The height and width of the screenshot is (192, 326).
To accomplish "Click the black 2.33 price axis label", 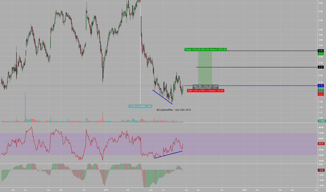I will pyautogui.click(x=321, y=67).
